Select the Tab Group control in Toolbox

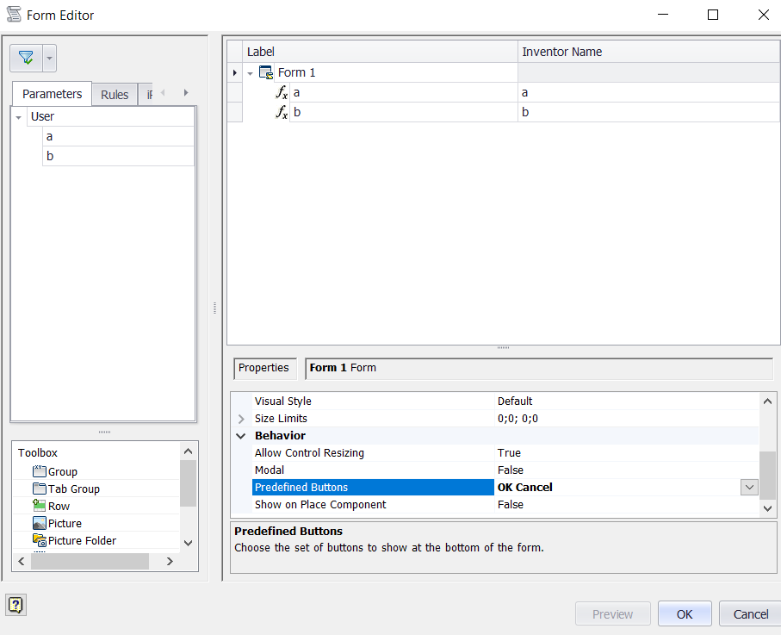(x=67, y=489)
